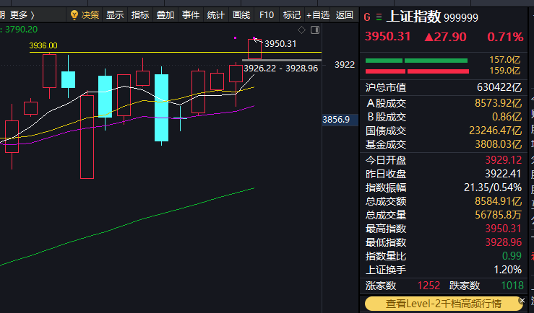The width and height of the screenshot is (534, 313).
Task: Click the red G icon beside 上证指数
Action: (367, 17)
